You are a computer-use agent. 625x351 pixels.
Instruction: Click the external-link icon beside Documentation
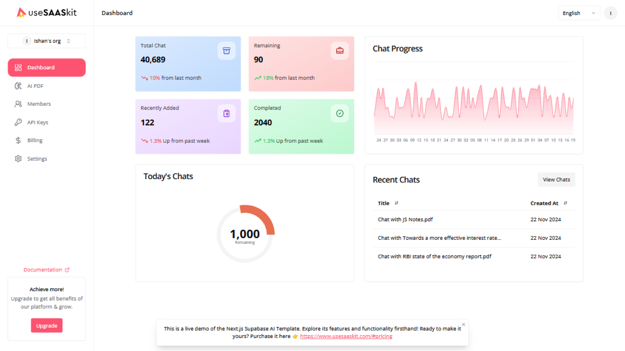click(x=67, y=269)
